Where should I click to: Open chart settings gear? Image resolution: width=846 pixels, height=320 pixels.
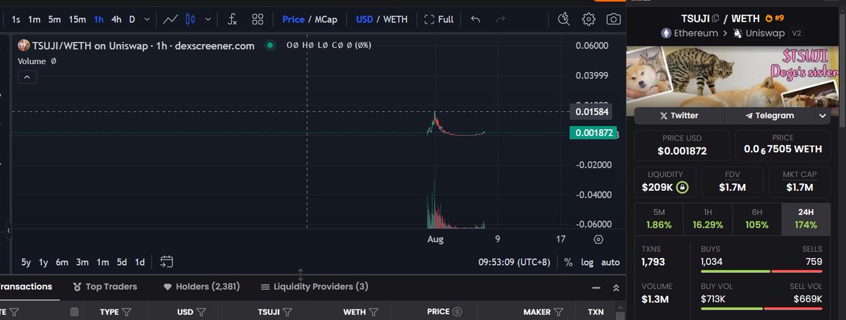[589, 19]
